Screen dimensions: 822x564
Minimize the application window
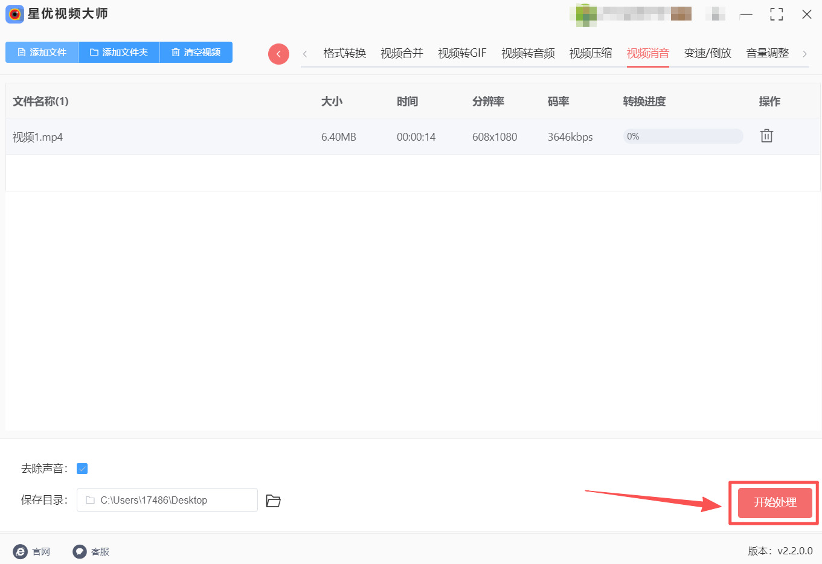(x=747, y=14)
